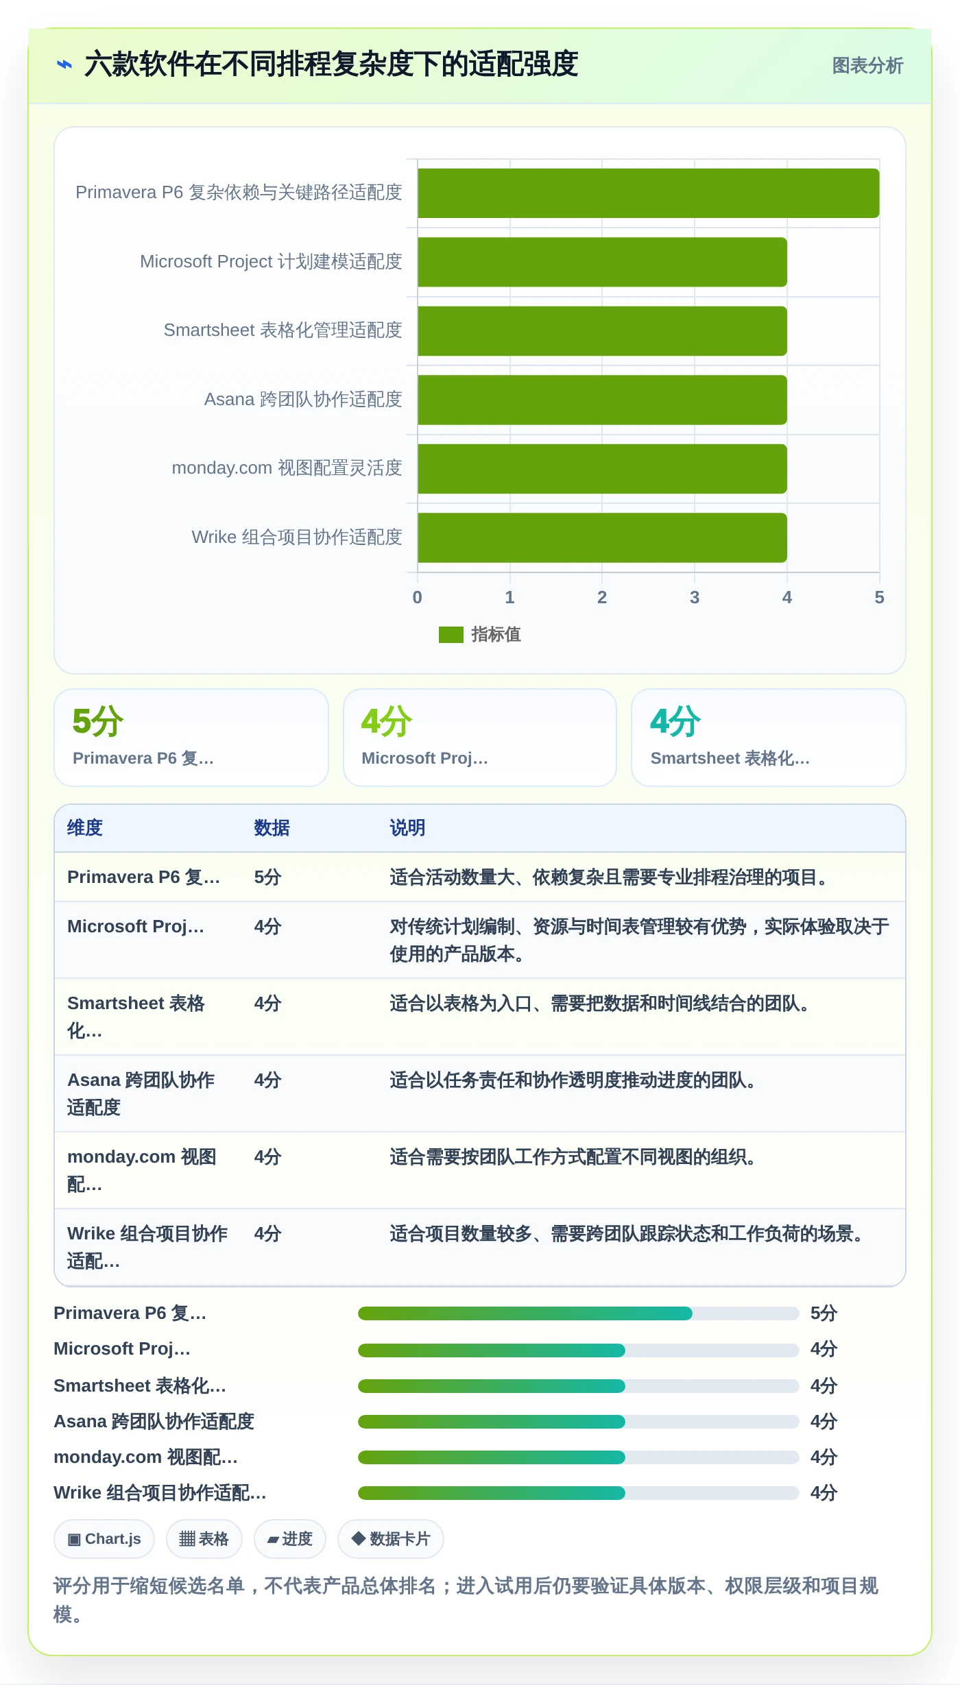The image size is (960, 1685).
Task: Click the Asana 跨团队协作适配度 progress bar
Action: (578, 1422)
